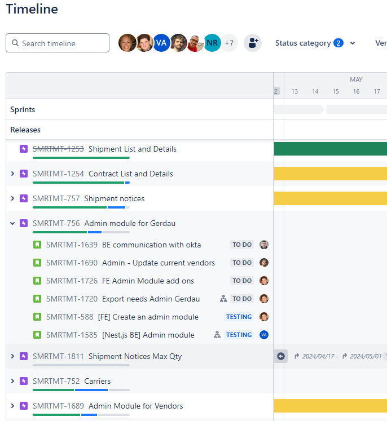Viewport: 387px width, 421px height.
Task: Click epic icon of SMRTMT-757
Action: click(24, 198)
